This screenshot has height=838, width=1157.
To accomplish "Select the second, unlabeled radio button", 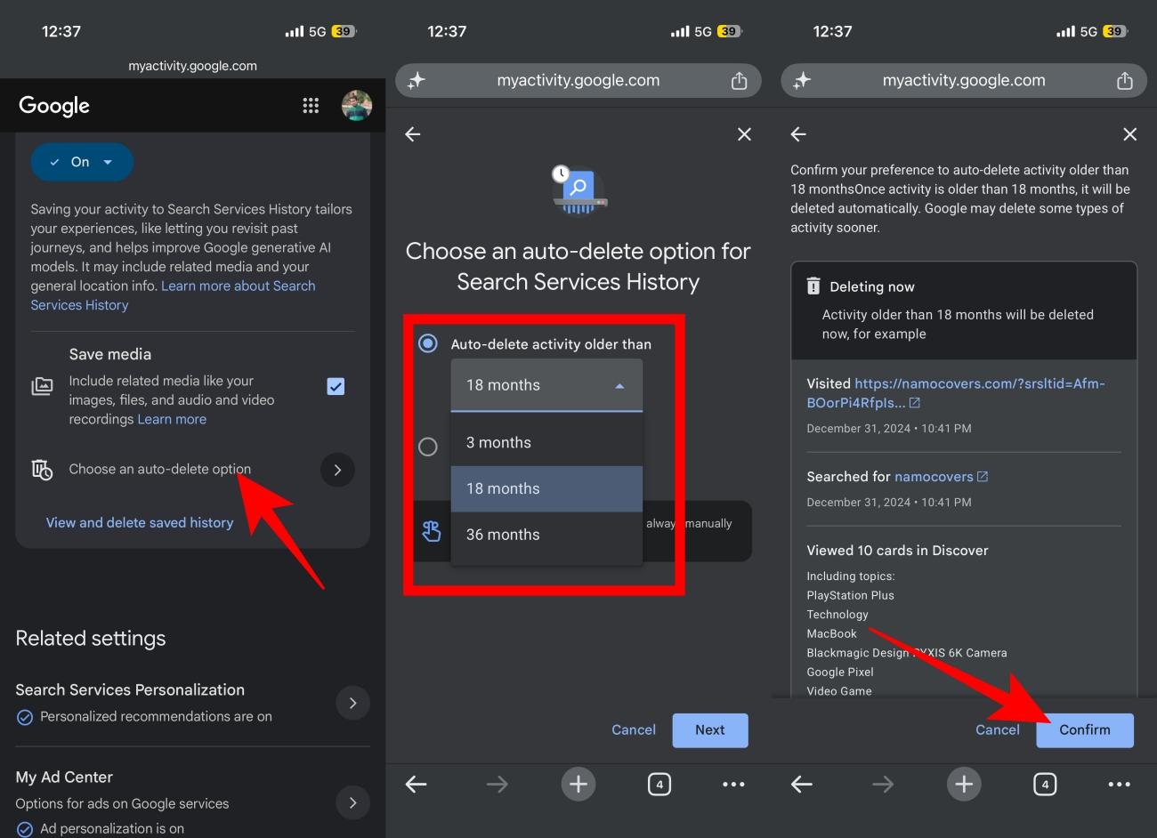I will point(428,447).
